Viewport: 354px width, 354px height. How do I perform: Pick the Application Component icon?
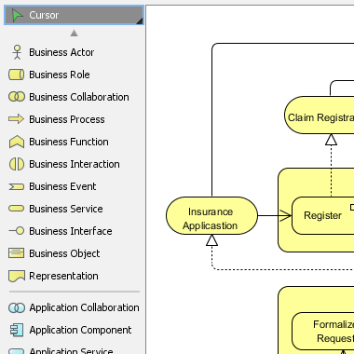(17, 330)
